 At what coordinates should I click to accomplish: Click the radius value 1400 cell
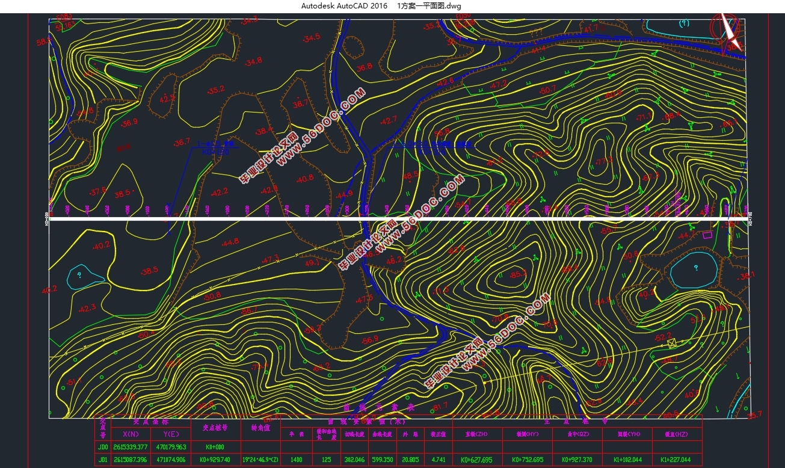[296, 460]
